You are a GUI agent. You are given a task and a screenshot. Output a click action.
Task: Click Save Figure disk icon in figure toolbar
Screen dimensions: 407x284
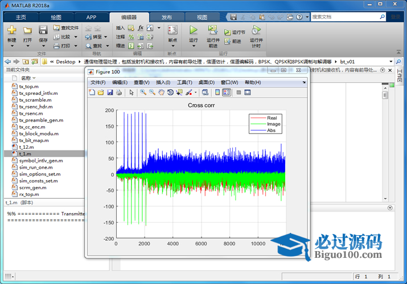click(110, 92)
